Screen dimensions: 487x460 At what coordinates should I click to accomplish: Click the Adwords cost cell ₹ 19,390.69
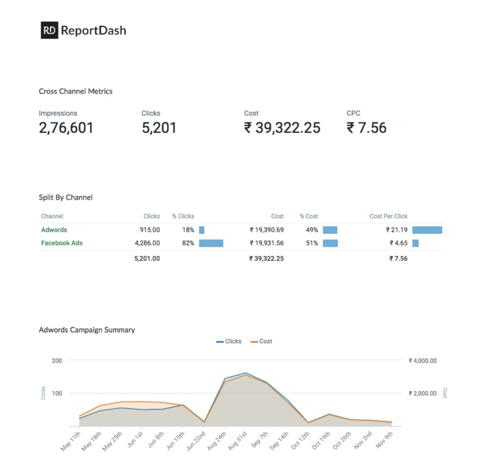[x=267, y=230]
